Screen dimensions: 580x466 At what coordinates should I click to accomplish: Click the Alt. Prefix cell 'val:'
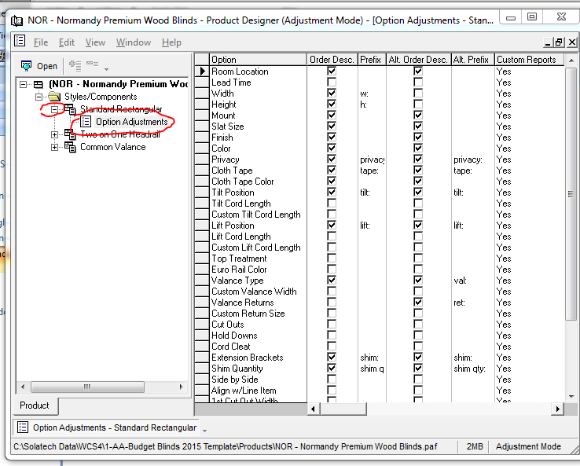[473, 281]
